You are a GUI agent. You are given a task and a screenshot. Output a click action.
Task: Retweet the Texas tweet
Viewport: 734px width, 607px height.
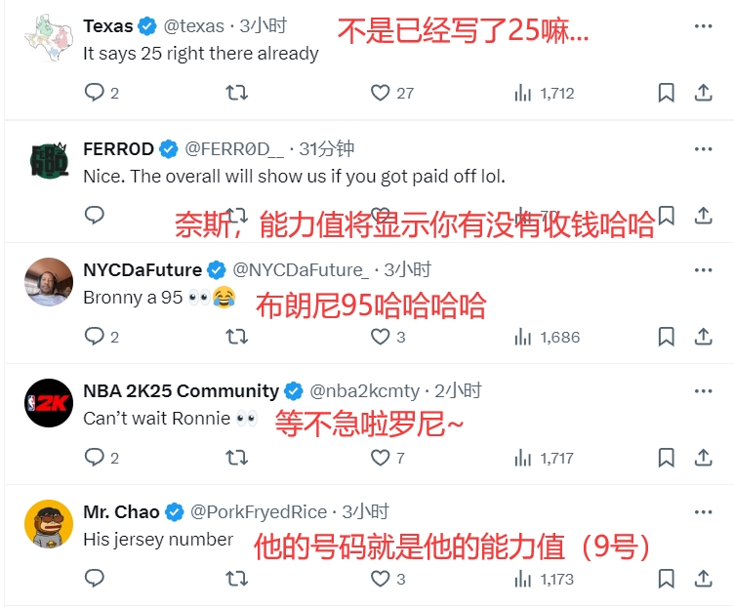237,93
